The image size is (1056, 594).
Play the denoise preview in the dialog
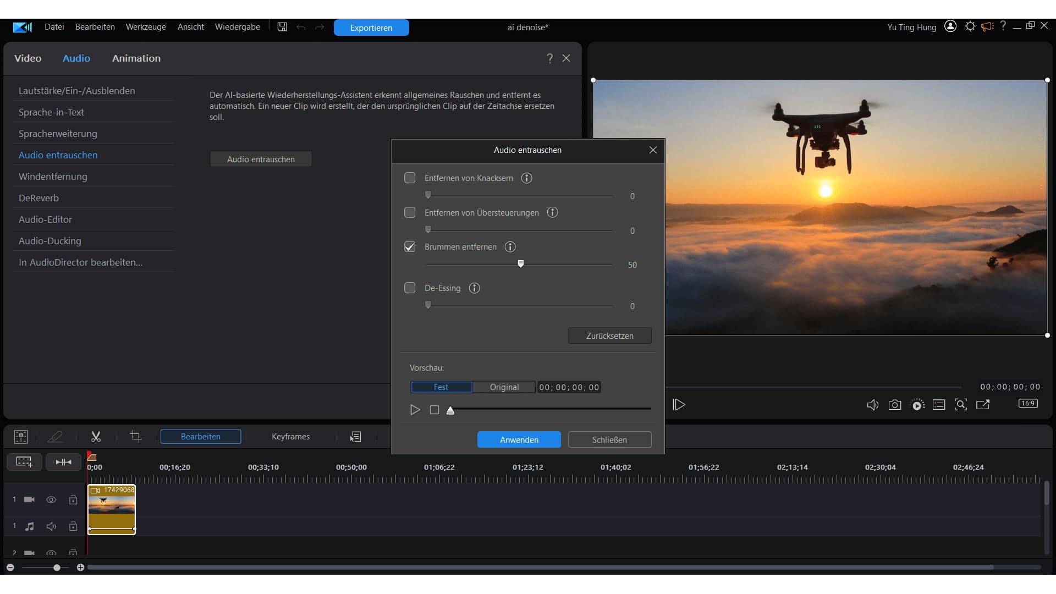[415, 410]
